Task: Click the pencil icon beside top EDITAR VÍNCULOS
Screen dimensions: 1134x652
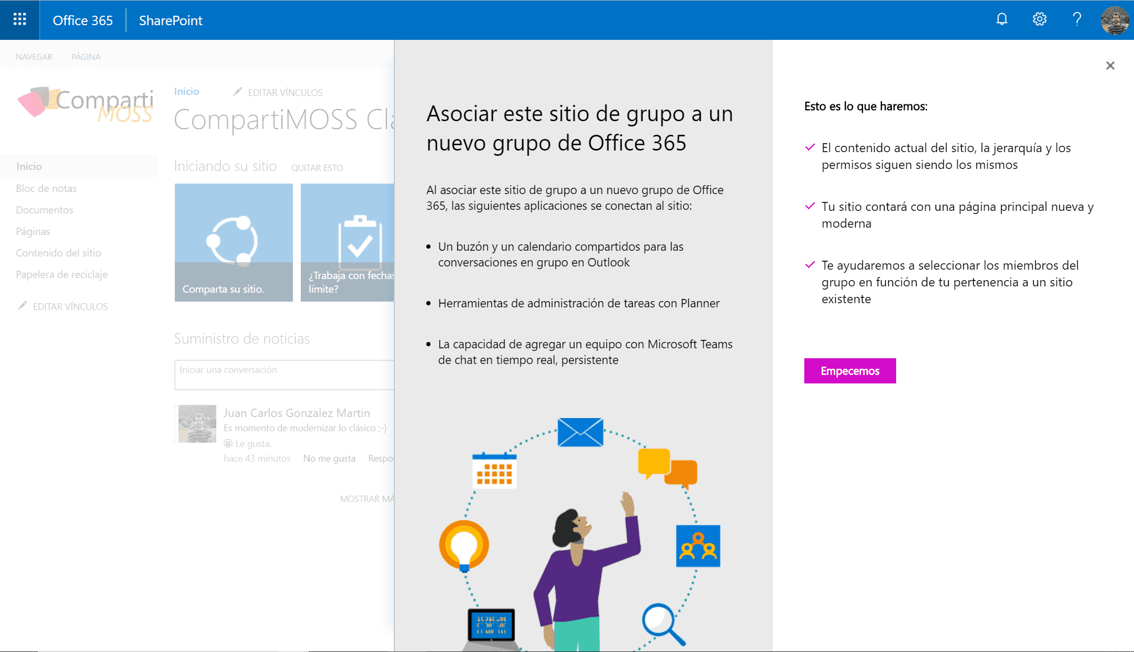Action: [237, 91]
